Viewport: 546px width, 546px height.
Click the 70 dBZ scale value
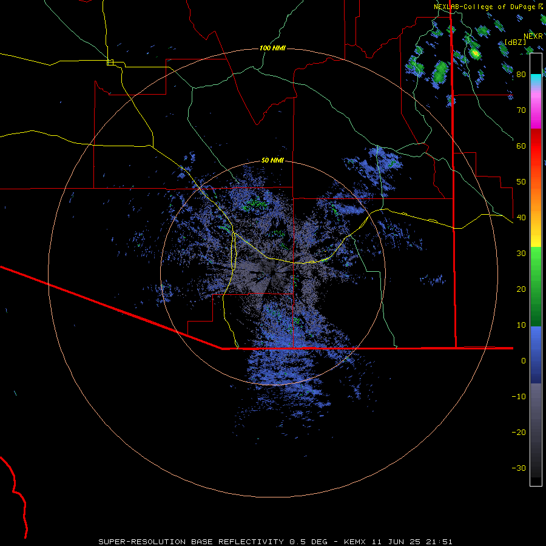(x=521, y=110)
